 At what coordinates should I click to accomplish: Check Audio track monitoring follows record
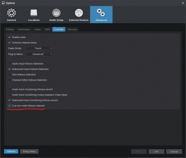click(10, 89)
